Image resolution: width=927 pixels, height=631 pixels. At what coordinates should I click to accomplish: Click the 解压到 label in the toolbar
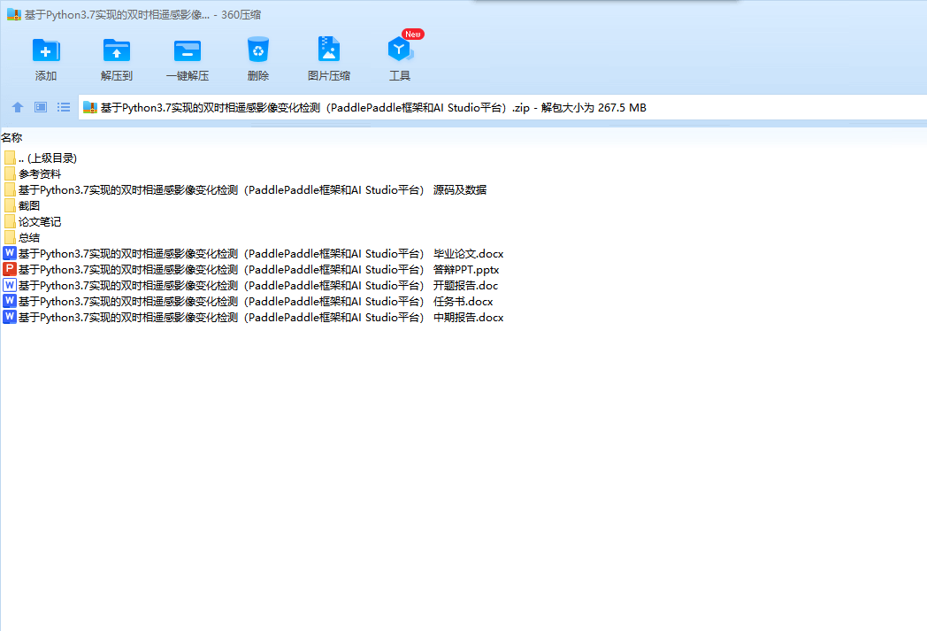(117, 76)
